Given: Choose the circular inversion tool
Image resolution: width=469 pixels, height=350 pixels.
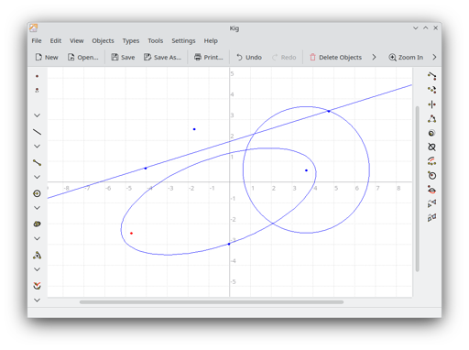Looking at the screenshot, I should tap(431, 175).
